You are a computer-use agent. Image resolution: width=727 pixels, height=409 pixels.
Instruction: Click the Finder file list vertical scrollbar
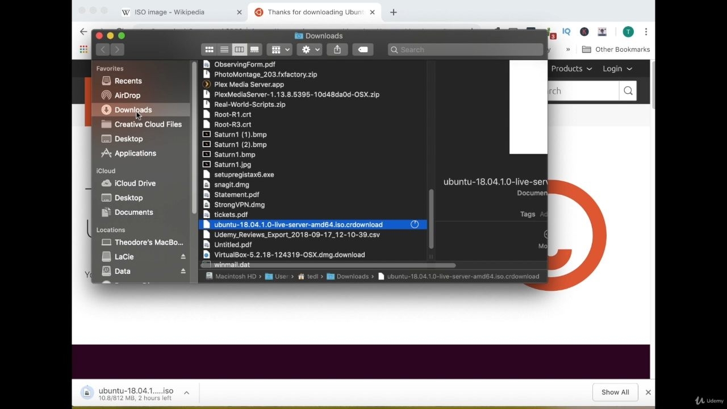pyautogui.click(x=431, y=219)
